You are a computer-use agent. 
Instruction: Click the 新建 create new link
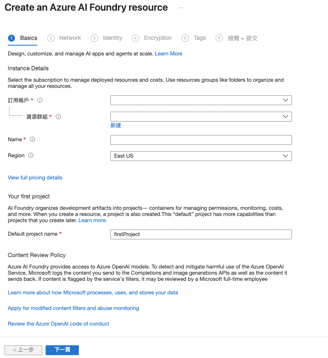coord(116,126)
